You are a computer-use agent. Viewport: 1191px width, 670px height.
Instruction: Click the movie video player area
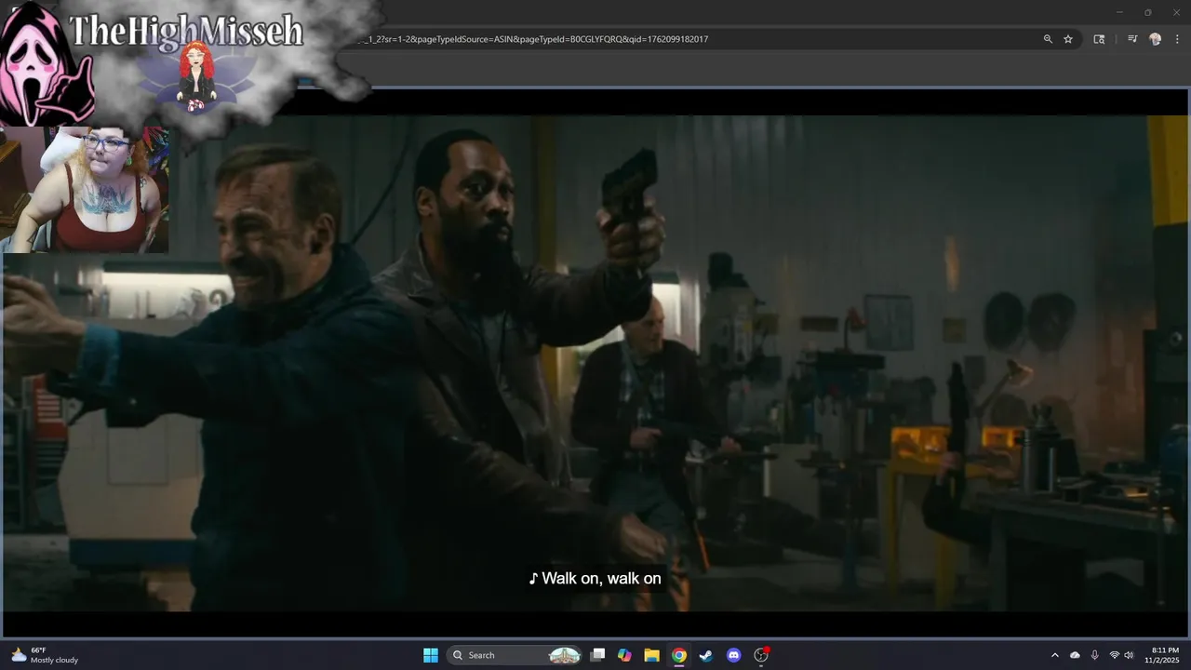pyautogui.click(x=595, y=363)
